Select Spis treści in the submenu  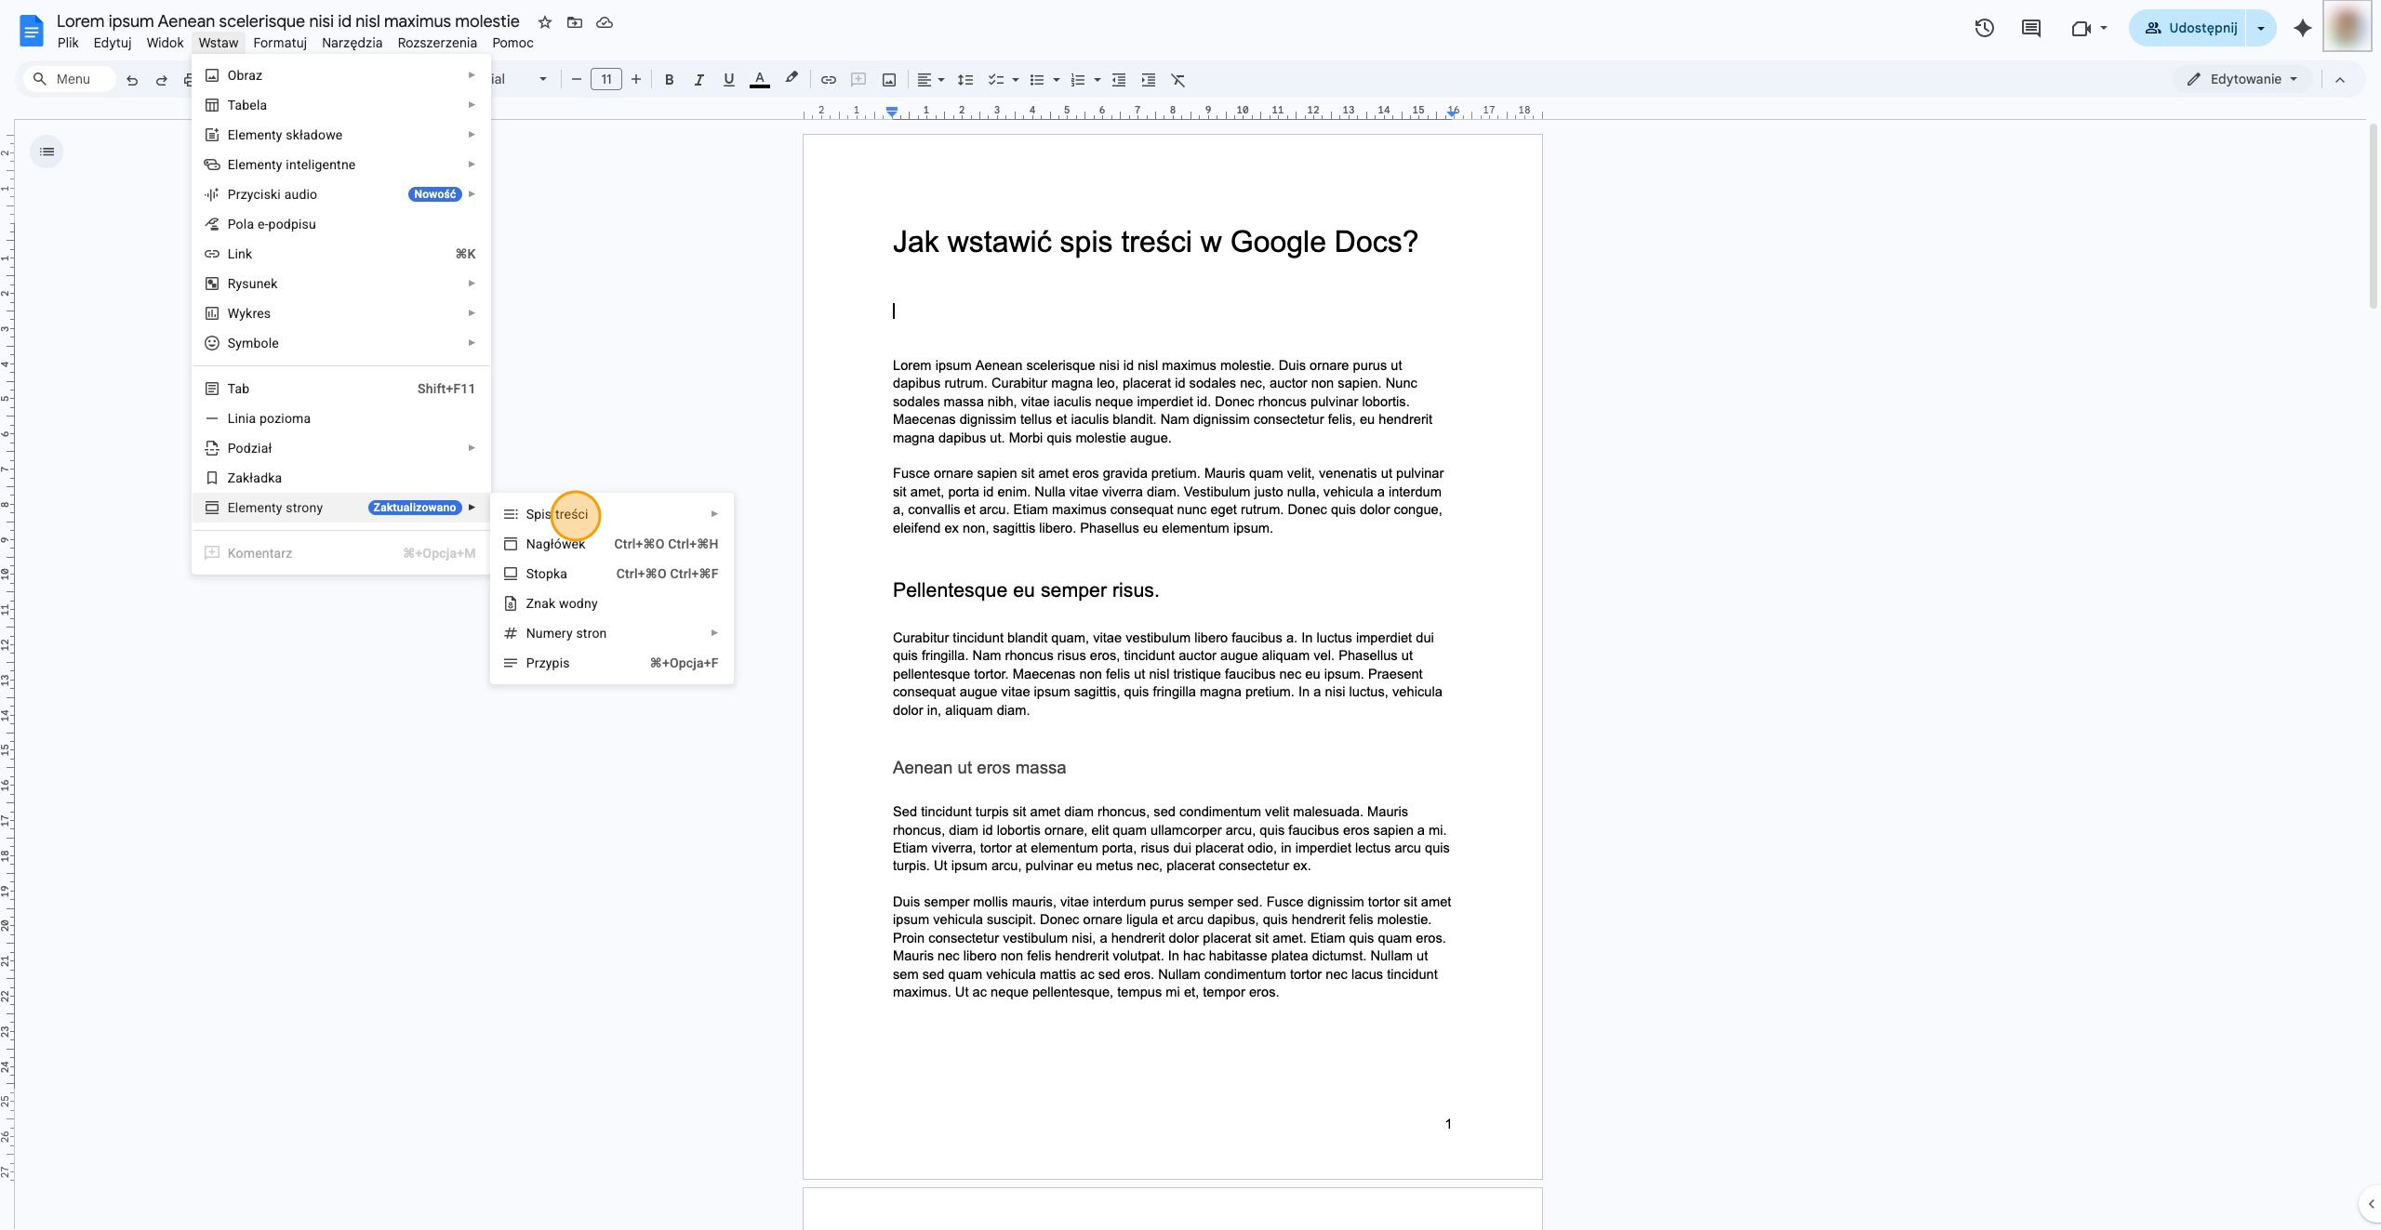(611, 514)
